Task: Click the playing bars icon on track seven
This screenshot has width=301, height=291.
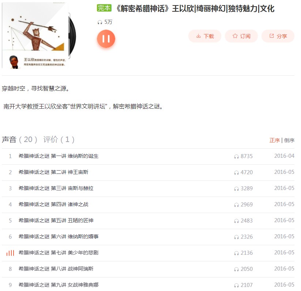Action: coord(10,253)
